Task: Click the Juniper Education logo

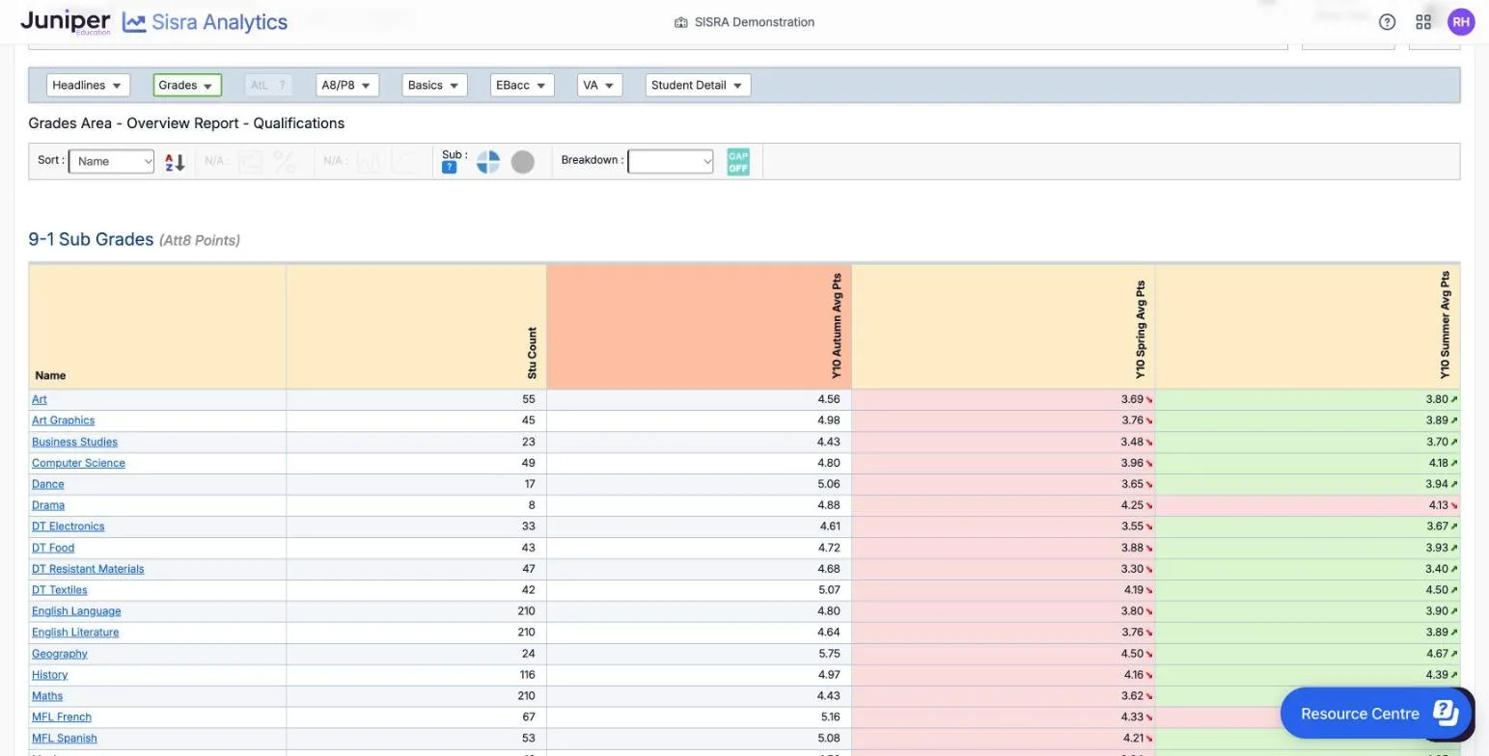Action: [x=66, y=22]
